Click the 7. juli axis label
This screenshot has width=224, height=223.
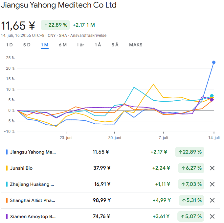pos(163,138)
